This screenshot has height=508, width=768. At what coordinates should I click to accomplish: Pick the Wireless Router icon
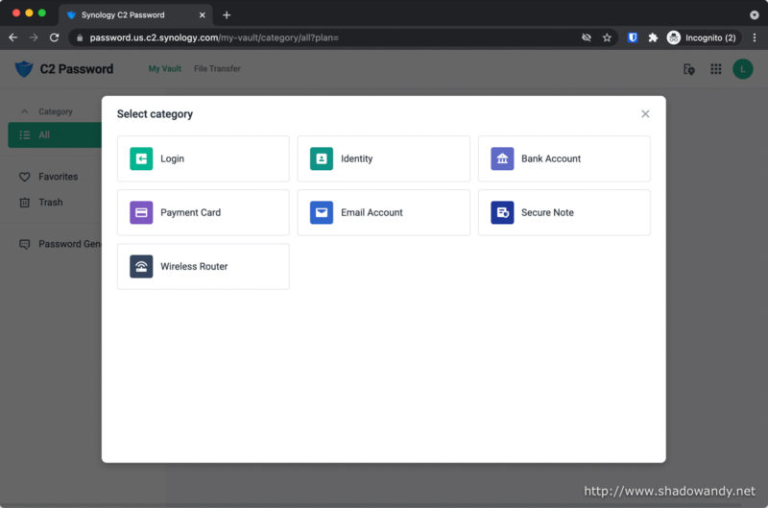[x=141, y=266]
